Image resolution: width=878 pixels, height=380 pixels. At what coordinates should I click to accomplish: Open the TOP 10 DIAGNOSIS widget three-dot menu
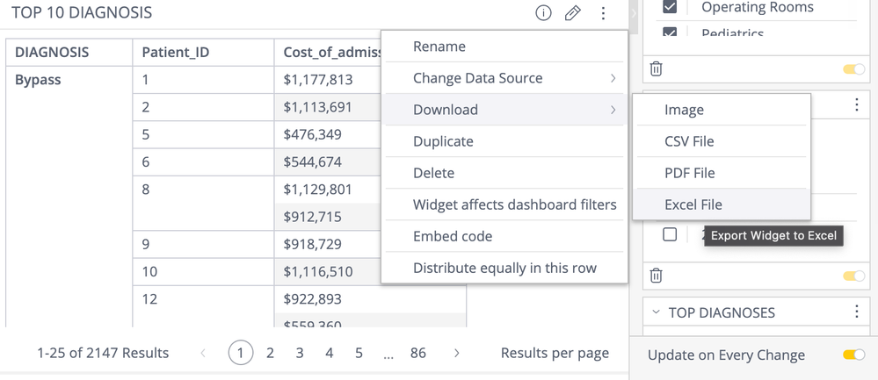tap(603, 13)
